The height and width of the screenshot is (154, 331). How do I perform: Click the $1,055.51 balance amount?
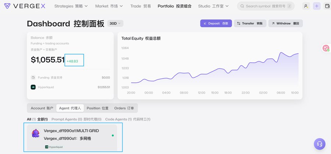[x=47, y=60]
